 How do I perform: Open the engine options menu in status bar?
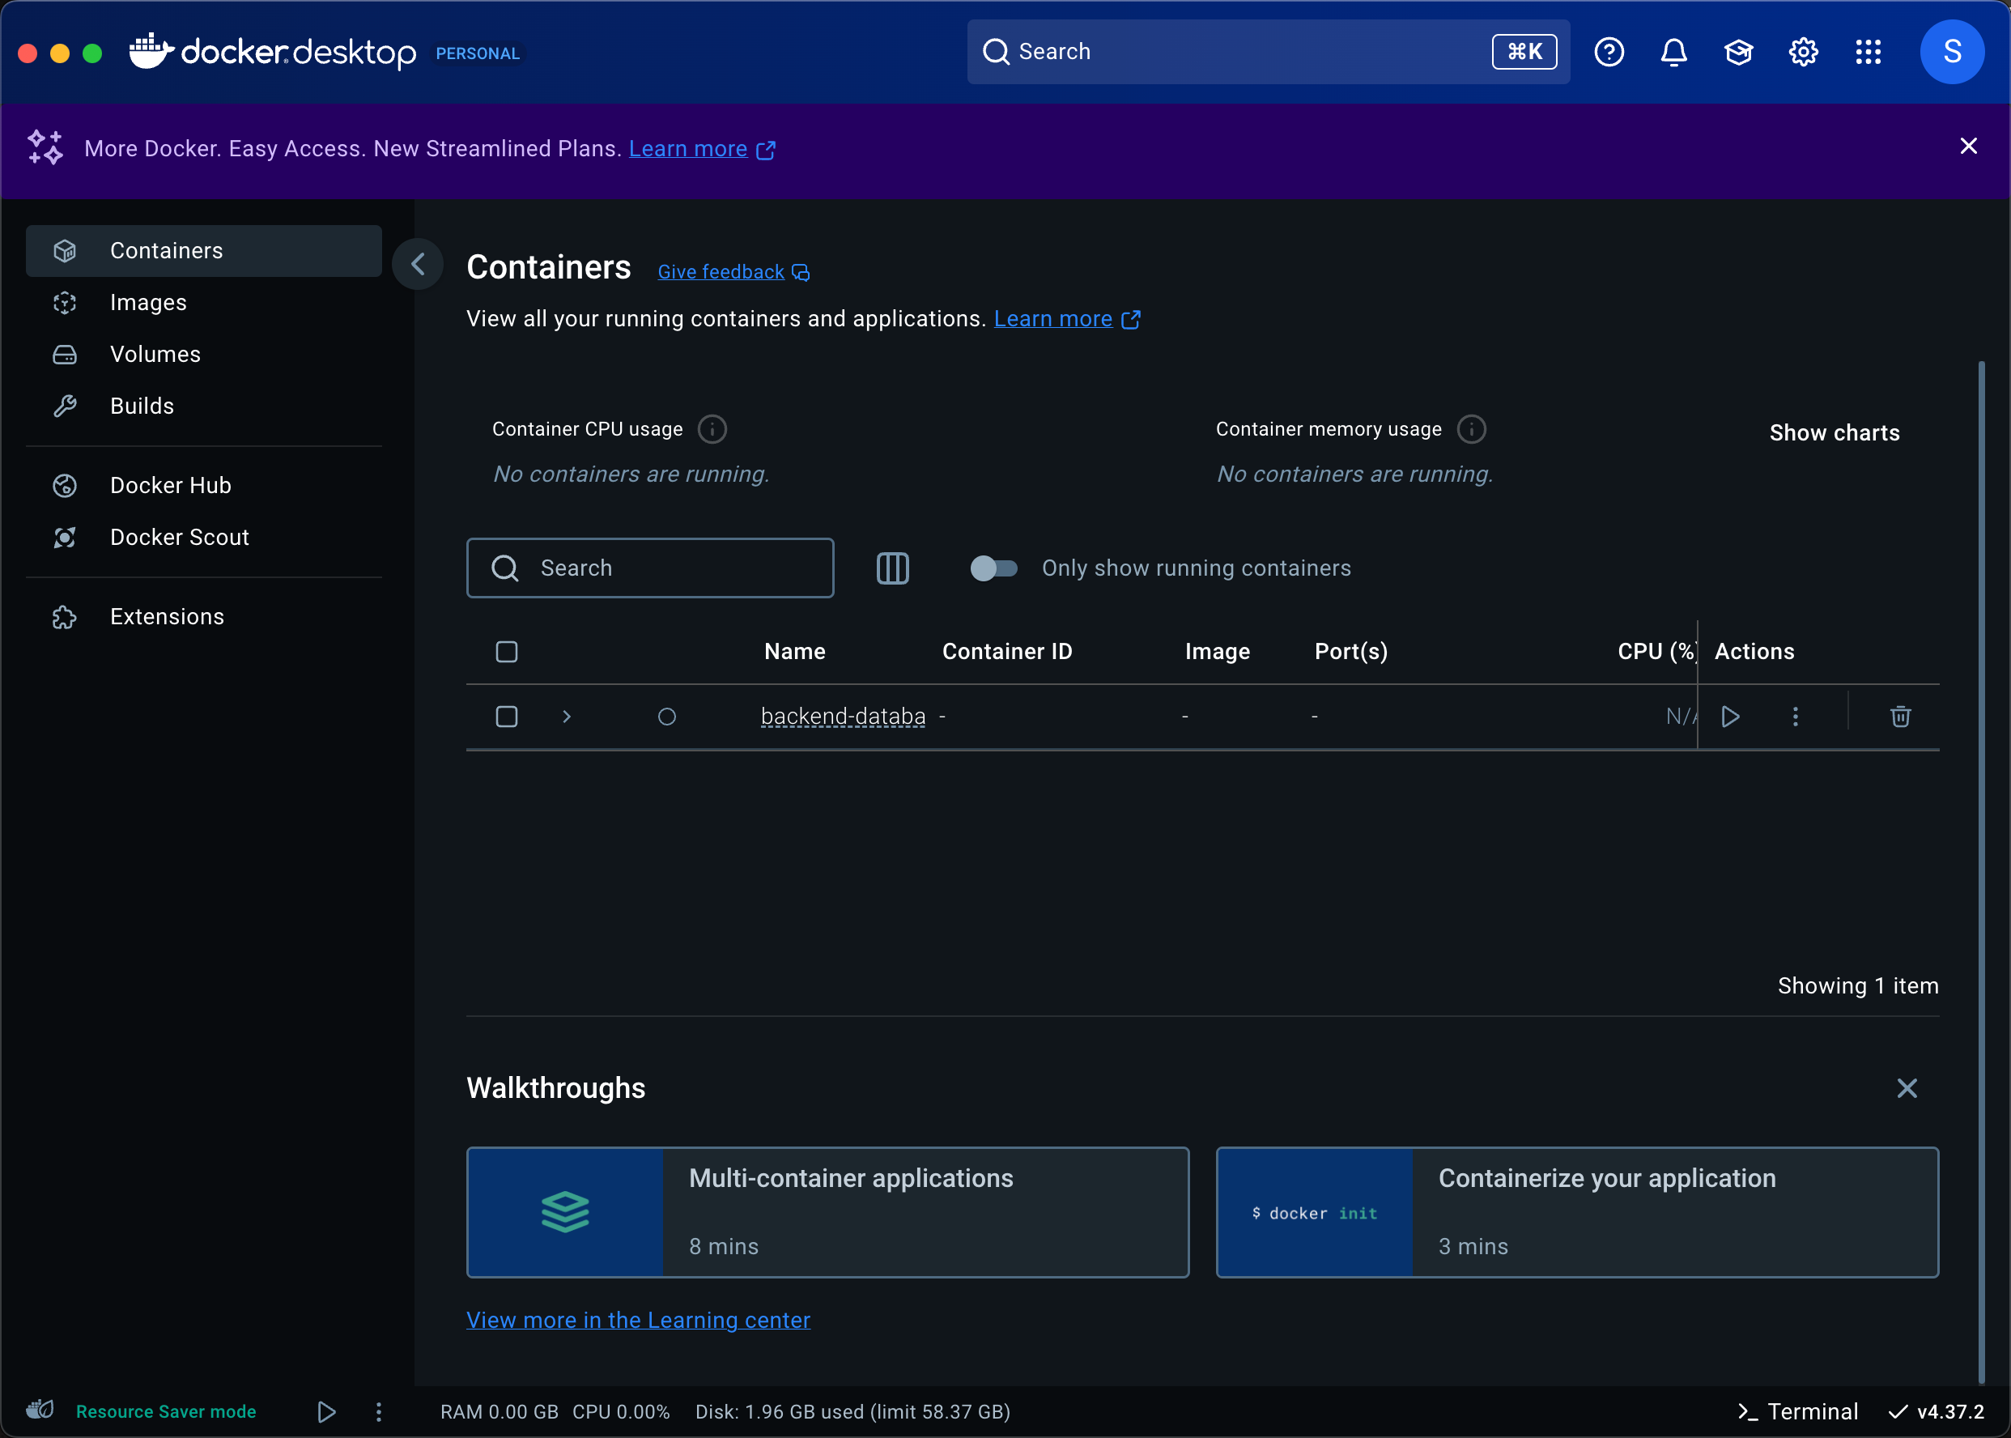[x=378, y=1411]
